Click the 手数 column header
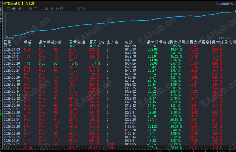Viewport: 236px width, 152px height. (28, 42)
